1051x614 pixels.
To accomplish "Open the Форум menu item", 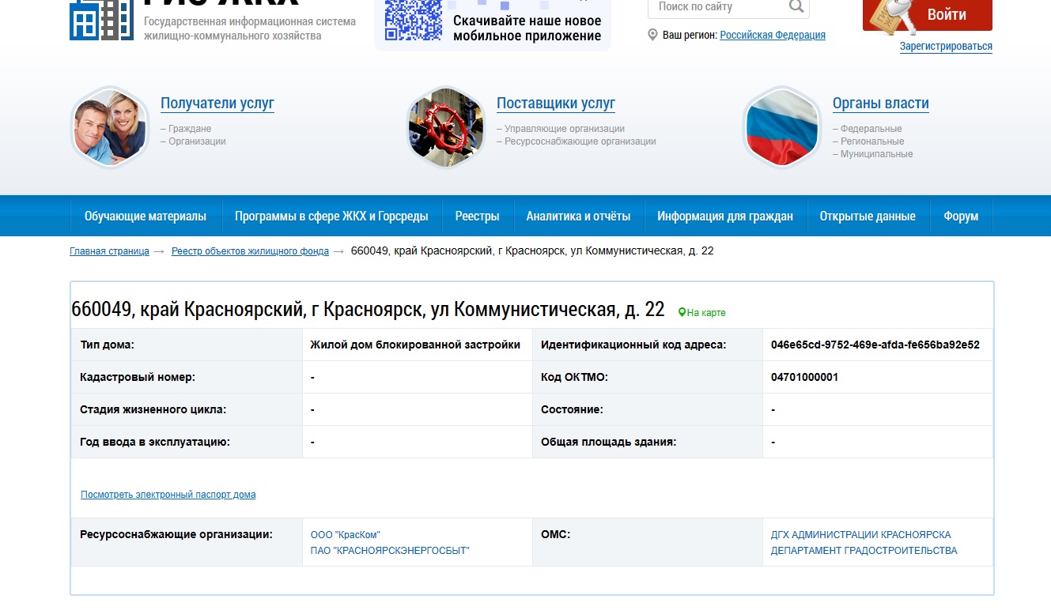I will 961,217.
